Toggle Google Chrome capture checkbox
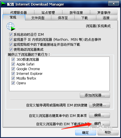The image size is (121, 138). pyautogui.click(x=13, y=69)
